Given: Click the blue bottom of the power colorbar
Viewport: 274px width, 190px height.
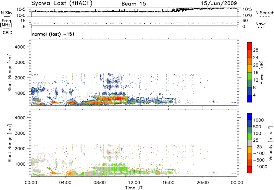Looking at the screenshot, I should click(x=250, y=98).
